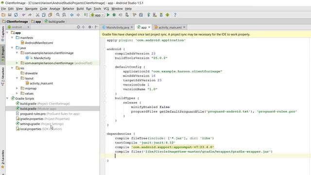The image size is (311, 175).
Task: Click the project panel settings gear
Action: point(90,27)
